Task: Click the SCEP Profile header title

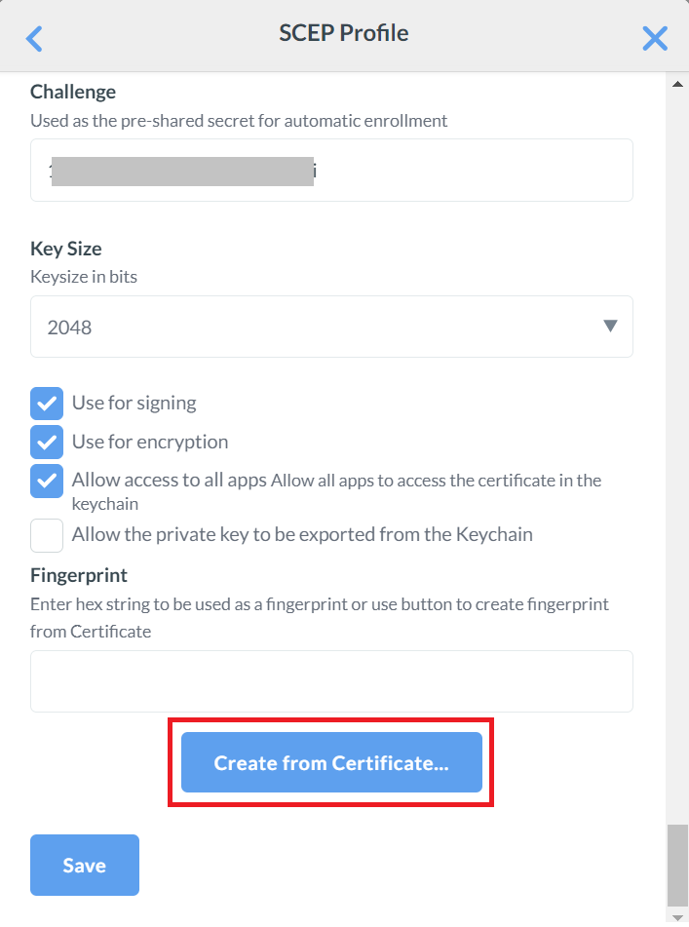Action: click(343, 33)
